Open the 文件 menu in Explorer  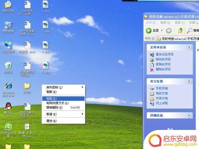[151, 23]
